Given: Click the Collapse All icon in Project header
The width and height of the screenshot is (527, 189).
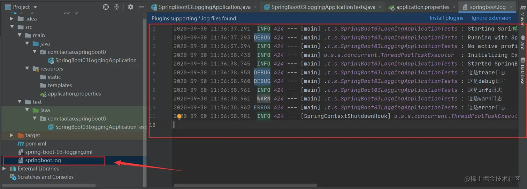Looking at the screenshot, I should point(117,7).
